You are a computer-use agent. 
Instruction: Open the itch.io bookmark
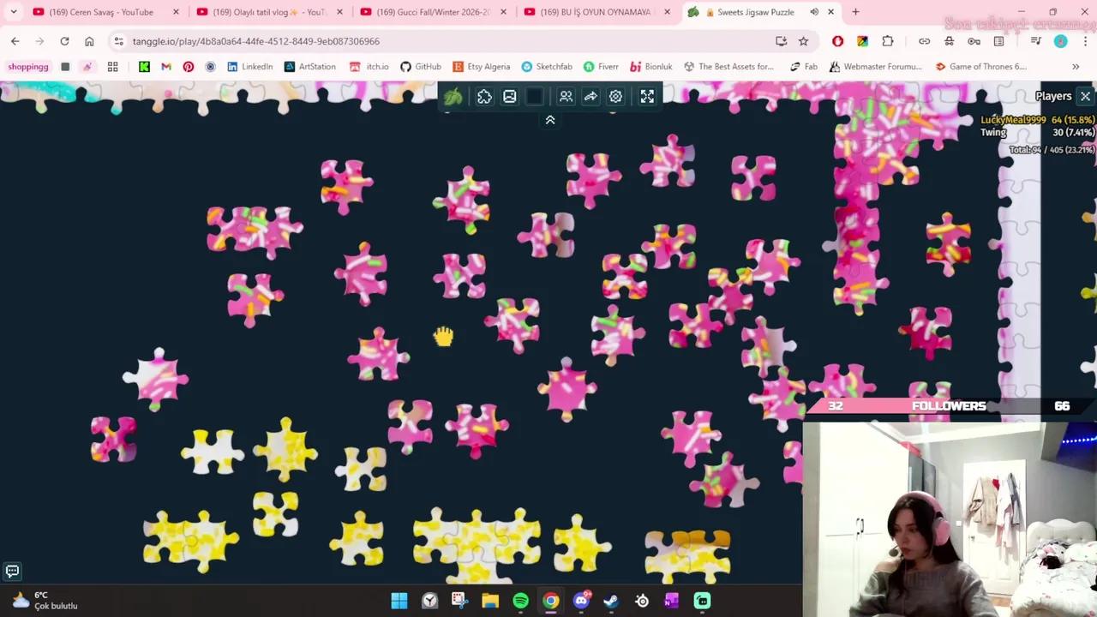click(x=369, y=67)
